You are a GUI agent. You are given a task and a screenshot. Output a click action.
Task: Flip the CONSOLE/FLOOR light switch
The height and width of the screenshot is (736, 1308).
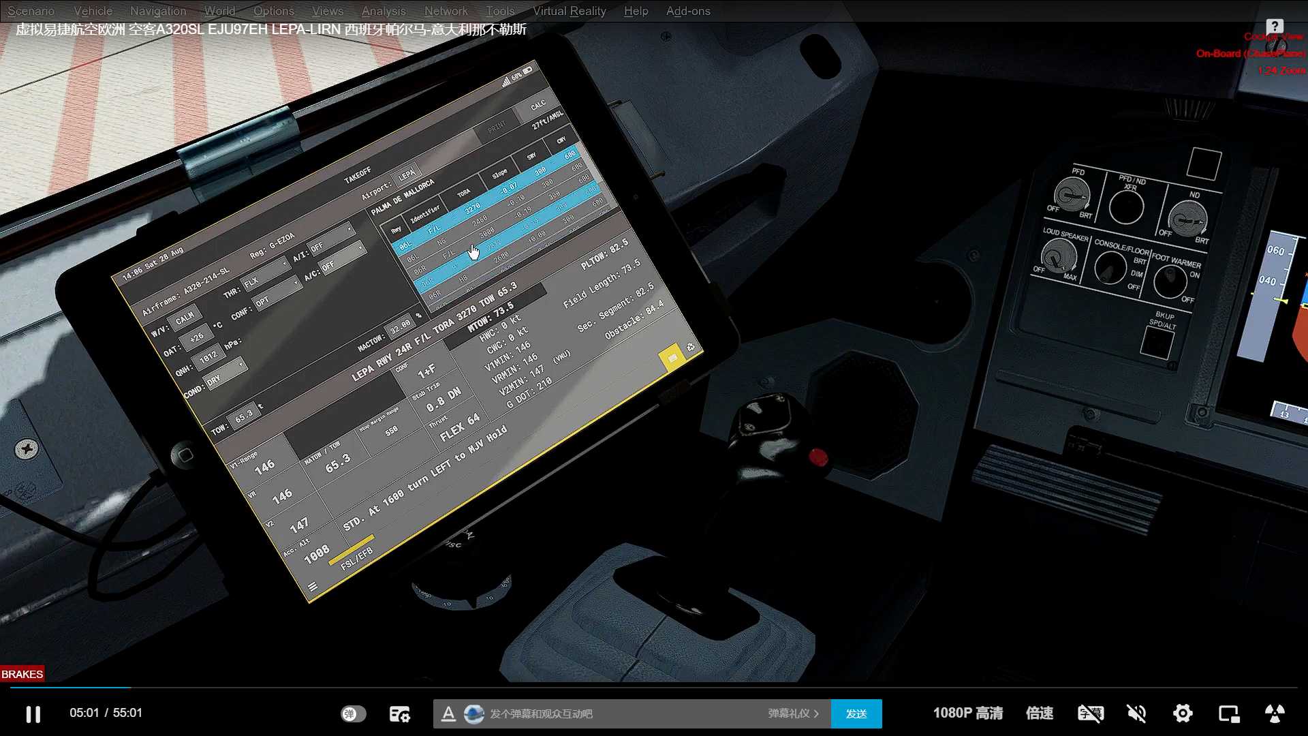coord(1110,267)
